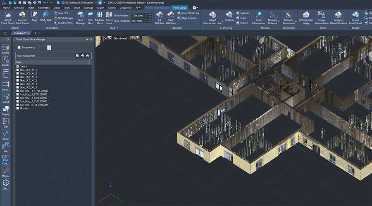Viewport: 372px width, 206px height.
Task: Run Analyze Plane Deviation
Action: point(338,18)
